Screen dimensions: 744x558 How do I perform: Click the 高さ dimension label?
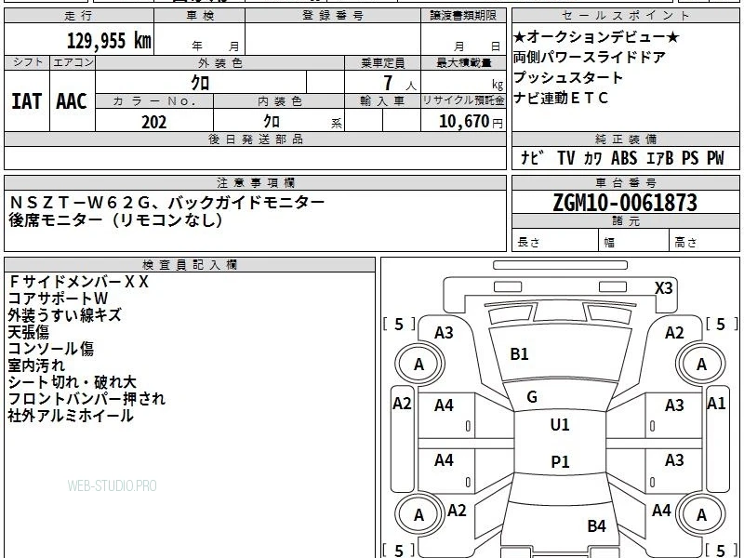click(686, 243)
